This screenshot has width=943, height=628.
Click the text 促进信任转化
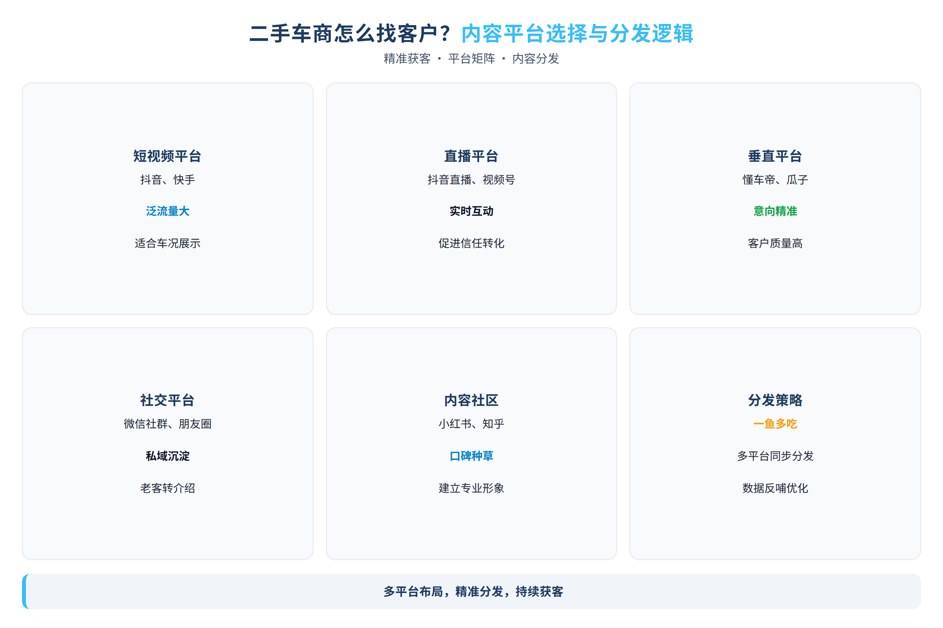pos(472,243)
